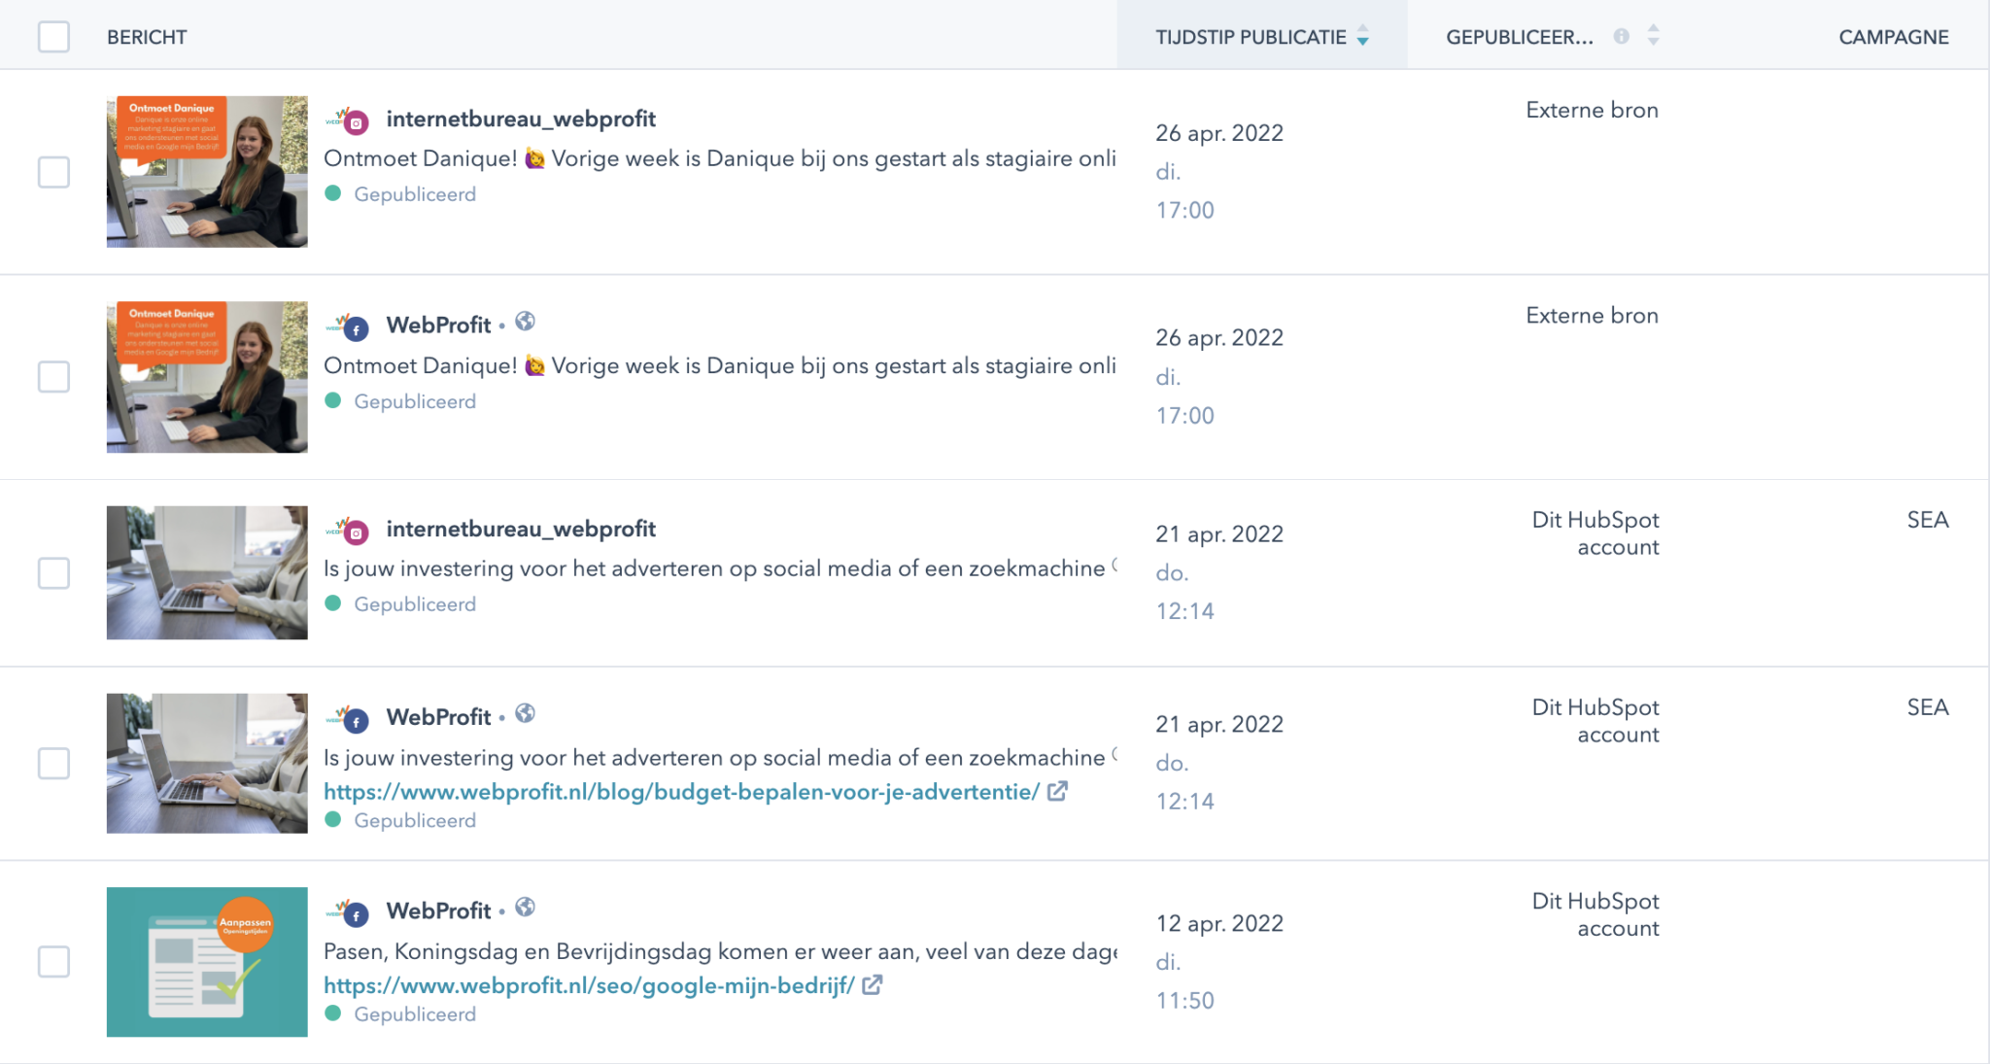Image resolution: width=1990 pixels, height=1064 pixels.
Task: Click SEA campaign on Instagram 21 apr. row
Action: (x=1928, y=520)
